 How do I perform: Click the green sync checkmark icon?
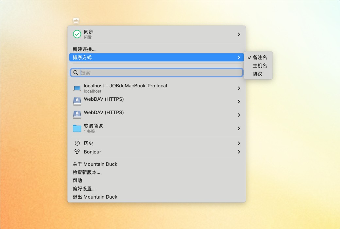[77, 34]
